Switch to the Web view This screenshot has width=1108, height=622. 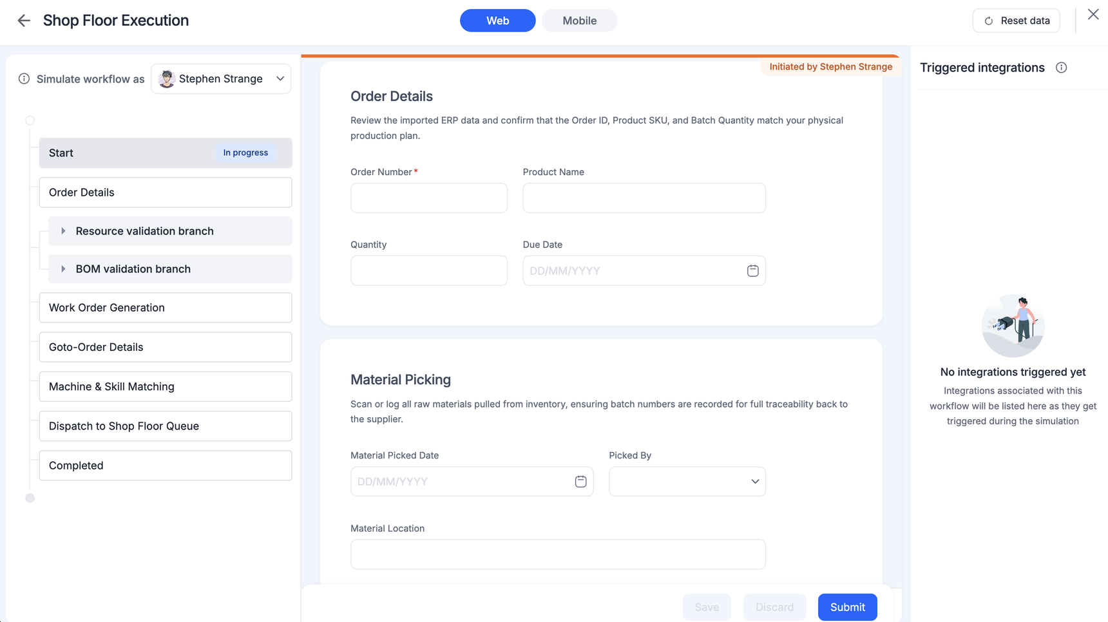pyautogui.click(x=497, y=21)
